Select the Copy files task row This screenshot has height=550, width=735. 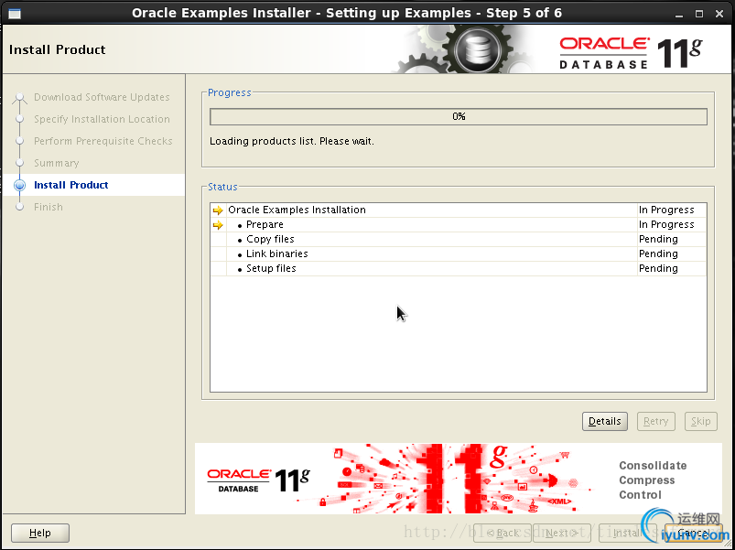(x=459, y=240)
